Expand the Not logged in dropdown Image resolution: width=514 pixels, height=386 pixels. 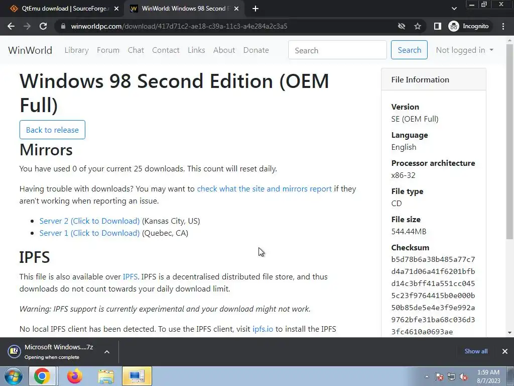[464, 50]
